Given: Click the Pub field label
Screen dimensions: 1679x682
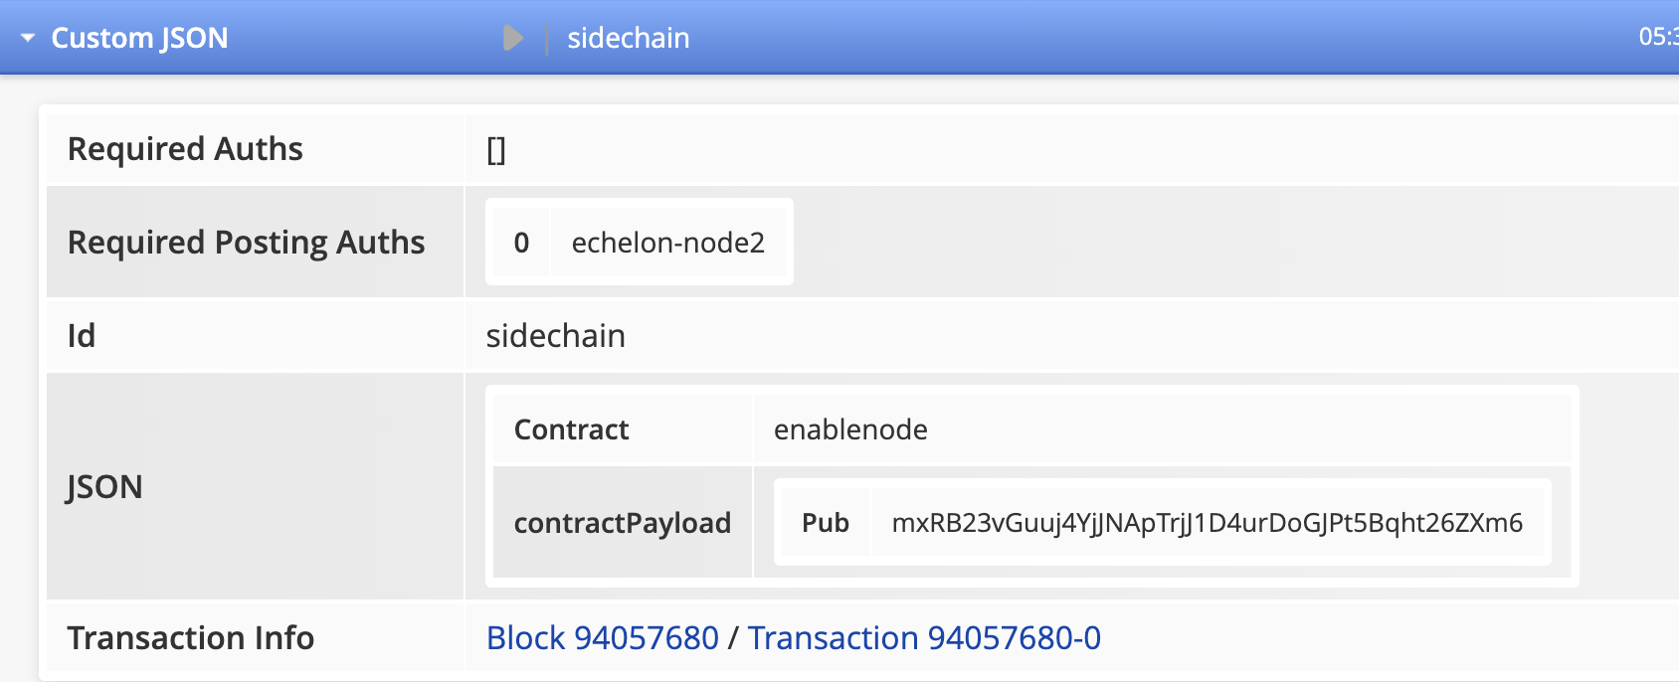Looking at the screenshot, I should pyautogui.click(x=825, y=523).
